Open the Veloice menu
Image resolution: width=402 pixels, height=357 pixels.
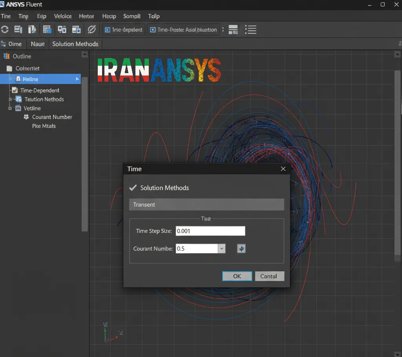63,16
